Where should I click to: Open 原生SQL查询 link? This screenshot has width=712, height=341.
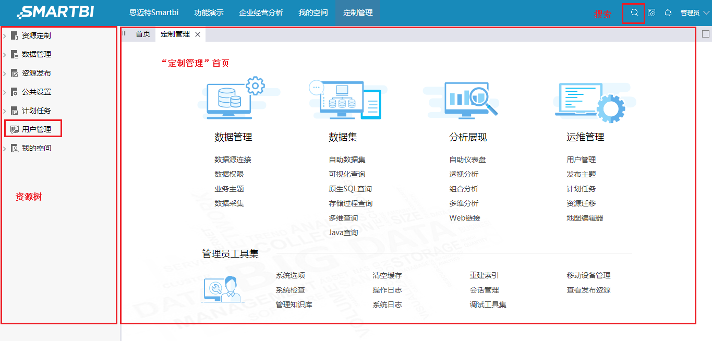click(x=350, y=189)
